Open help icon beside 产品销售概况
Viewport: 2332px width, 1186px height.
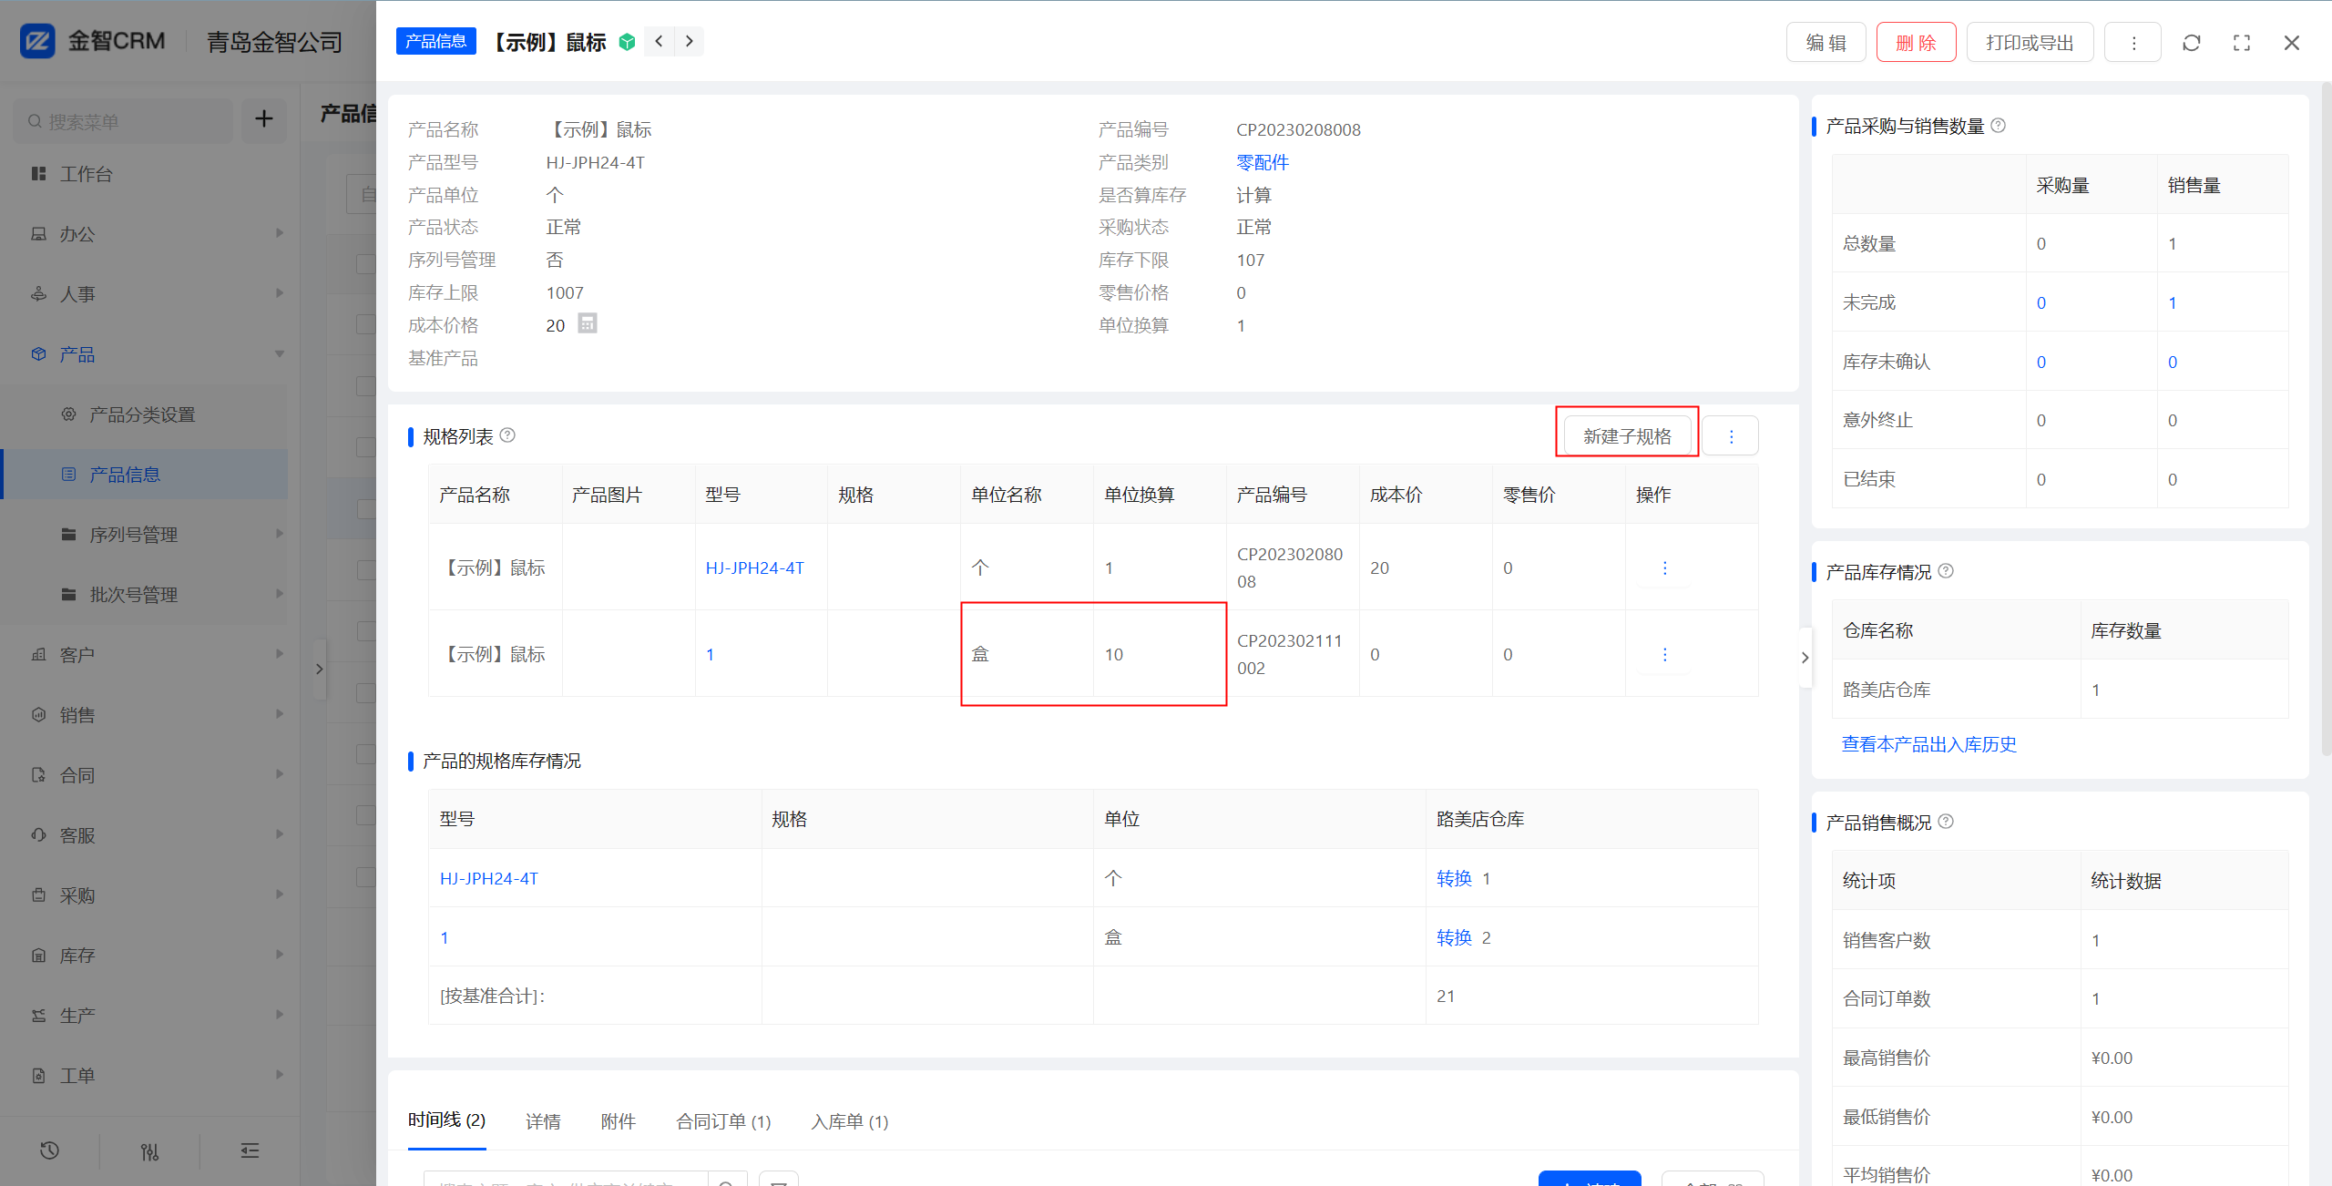(x=1946, y=821)
